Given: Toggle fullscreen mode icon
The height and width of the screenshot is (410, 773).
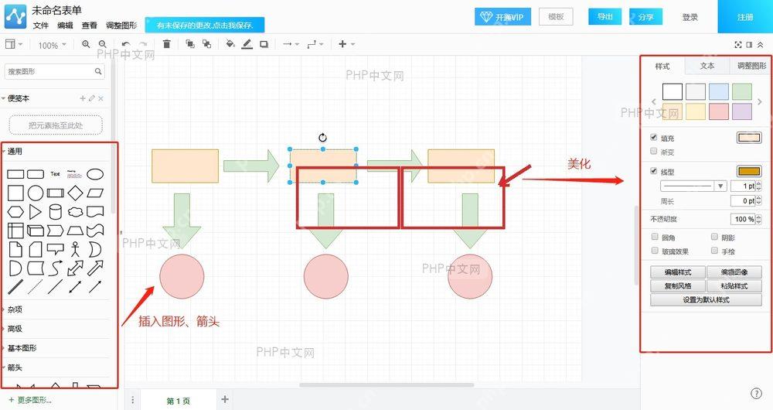Looking at the screenshot, I should click(738, 44).
